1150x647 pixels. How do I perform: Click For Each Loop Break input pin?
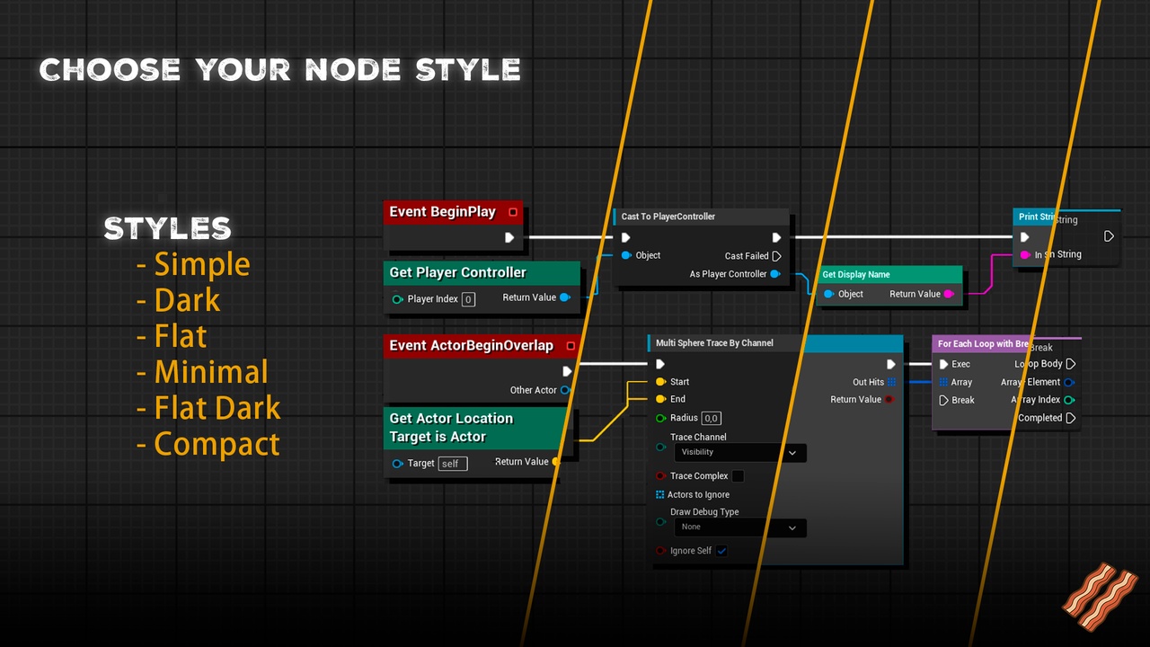(943, 400)
